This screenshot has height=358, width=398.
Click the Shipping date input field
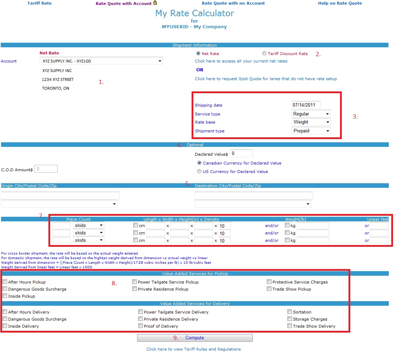(306, 105)
